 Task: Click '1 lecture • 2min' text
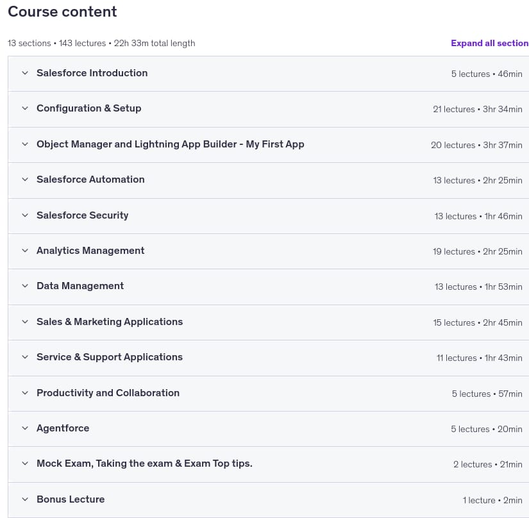492,500
